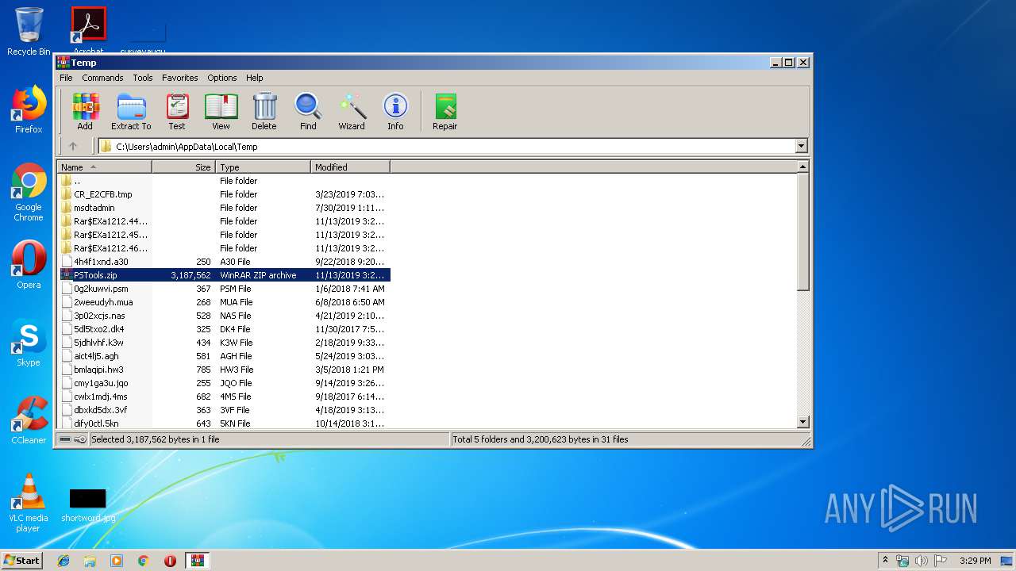Select file 3p02xcjs.nas

pos(224,316)
